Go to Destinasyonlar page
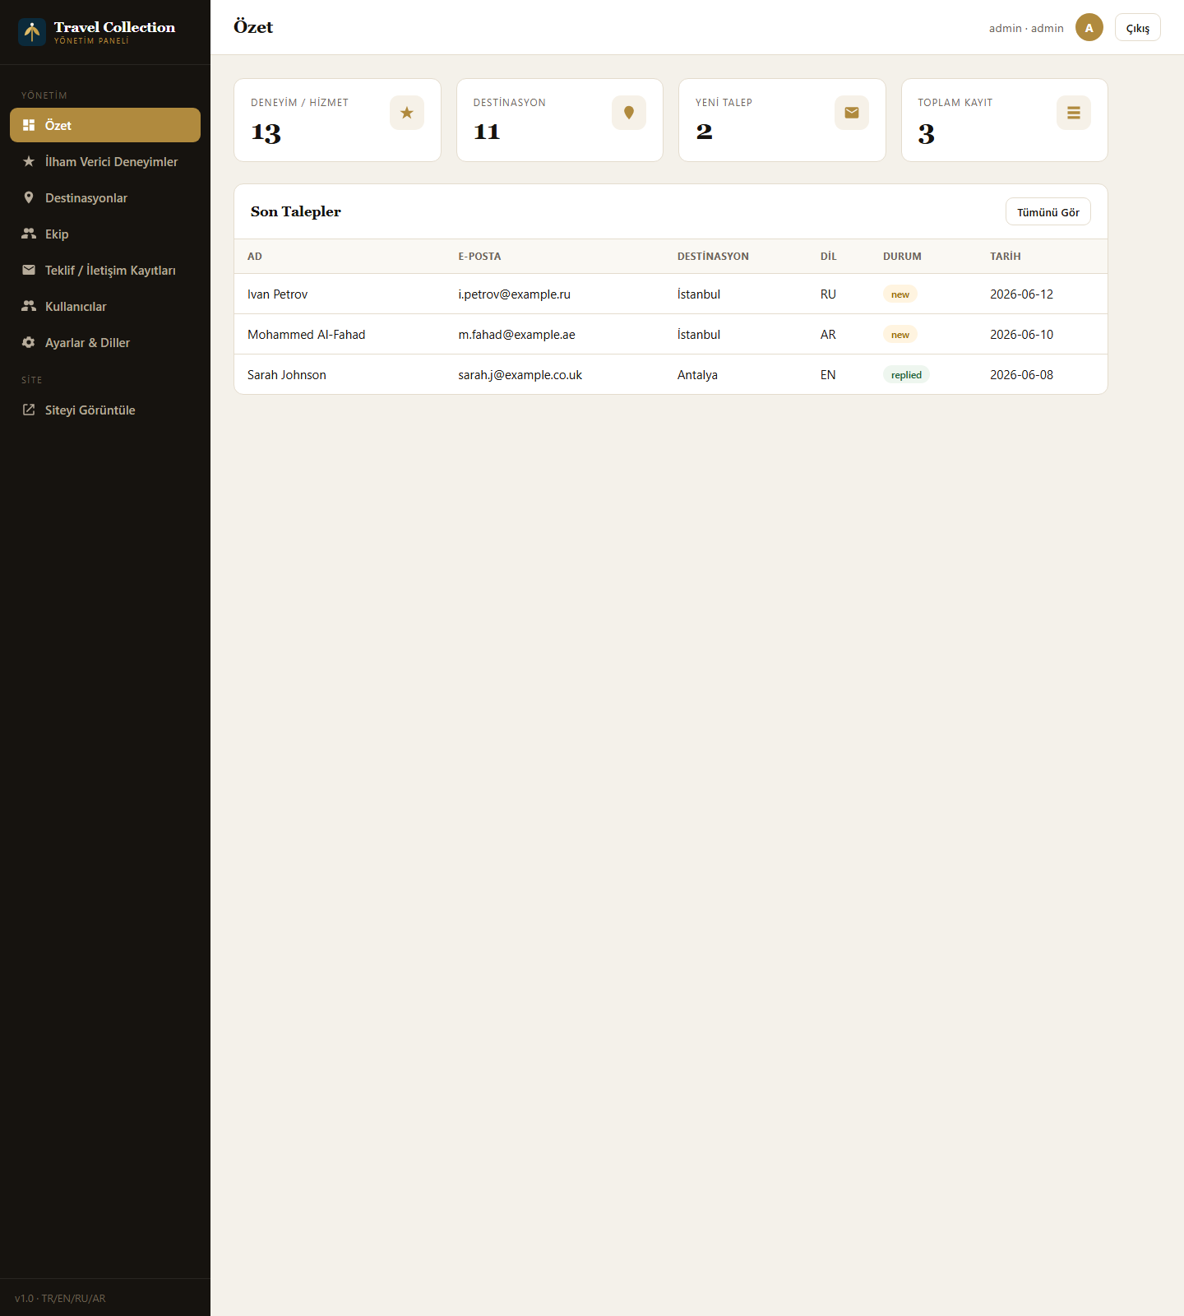This screenshot has height=1316, width=1184. click(105, 197)
